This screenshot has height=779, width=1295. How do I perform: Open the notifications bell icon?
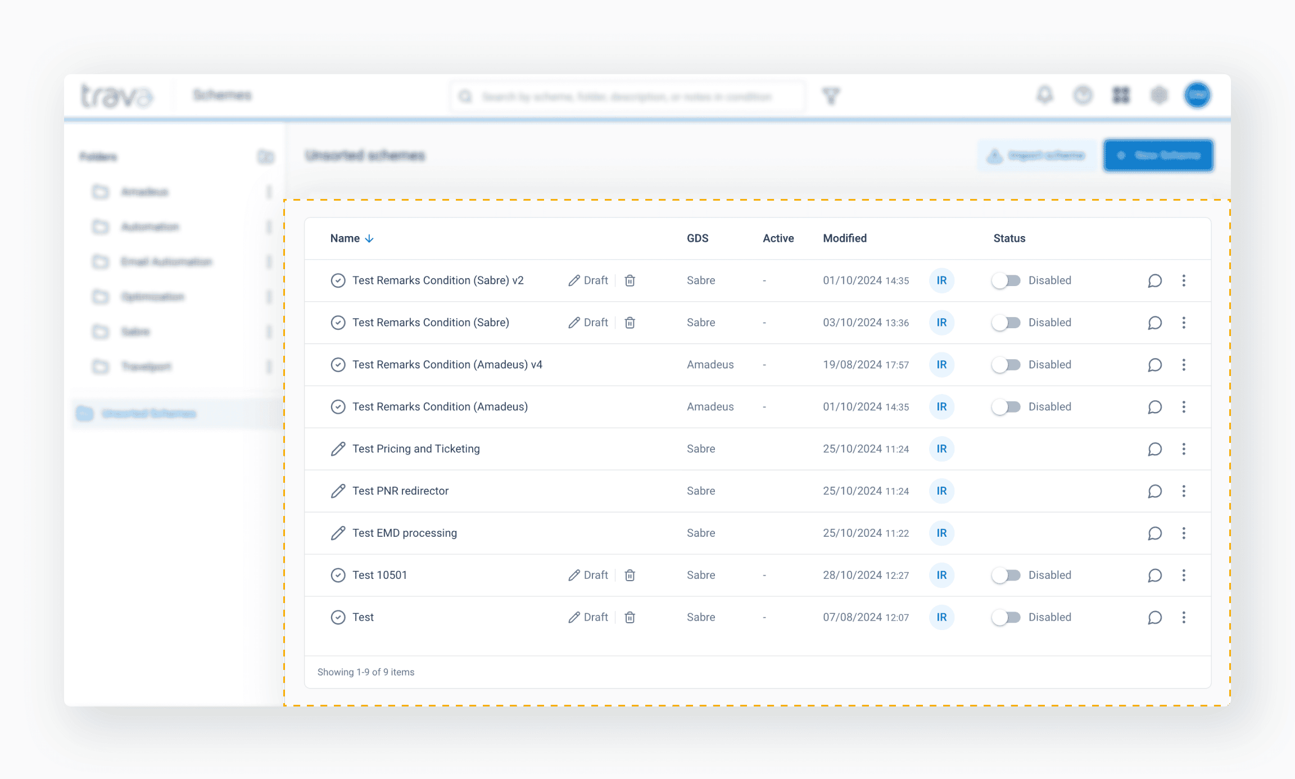click(1044, 95)
